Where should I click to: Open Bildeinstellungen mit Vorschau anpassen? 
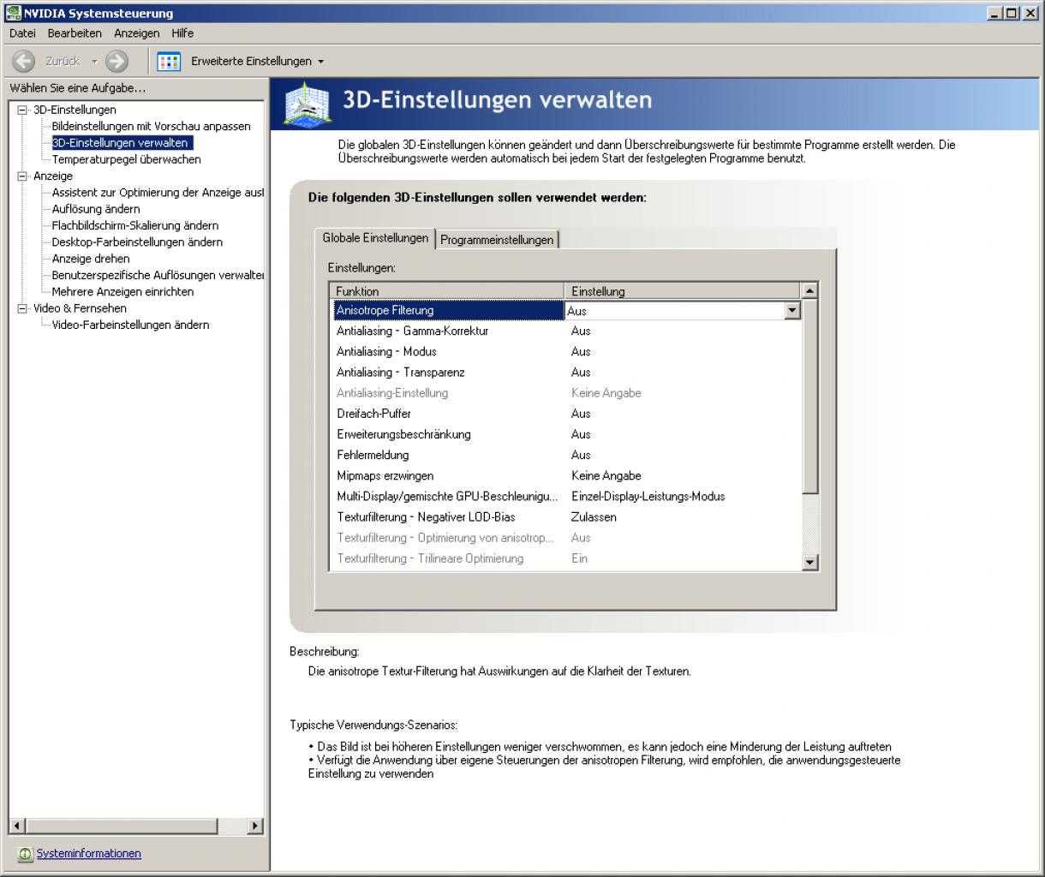click(x=151, y=127)
